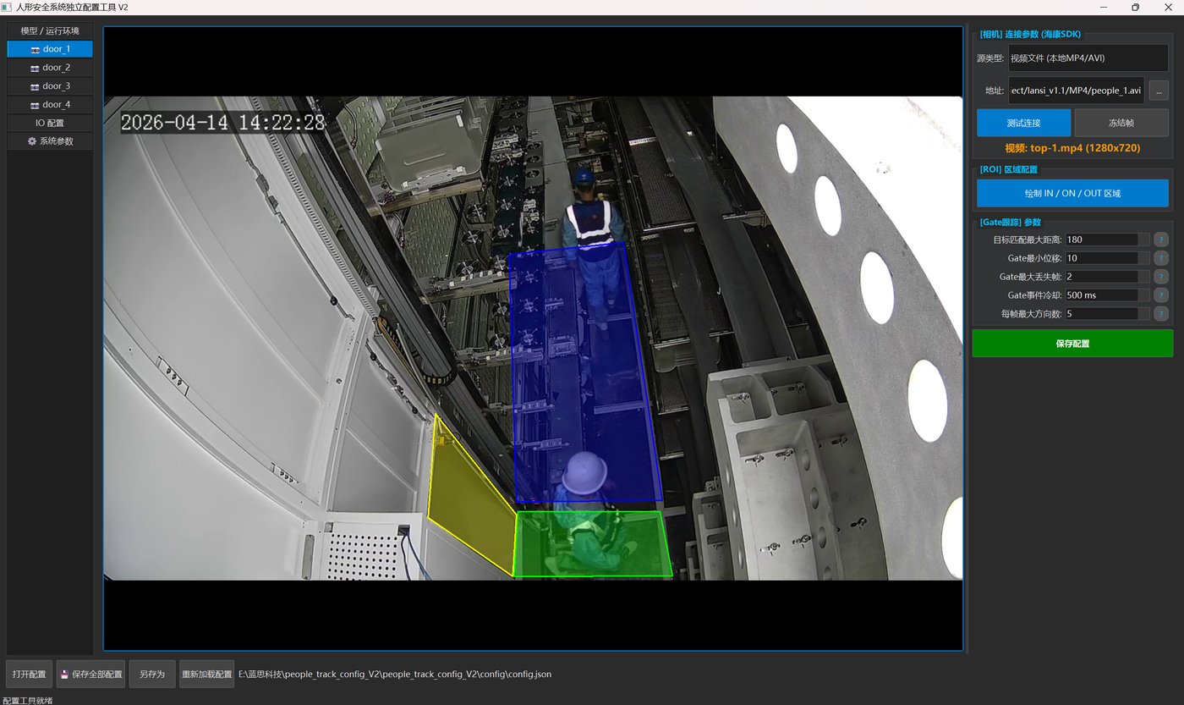Click the stepper of 目标匹配最大距离

[1144, 240]
